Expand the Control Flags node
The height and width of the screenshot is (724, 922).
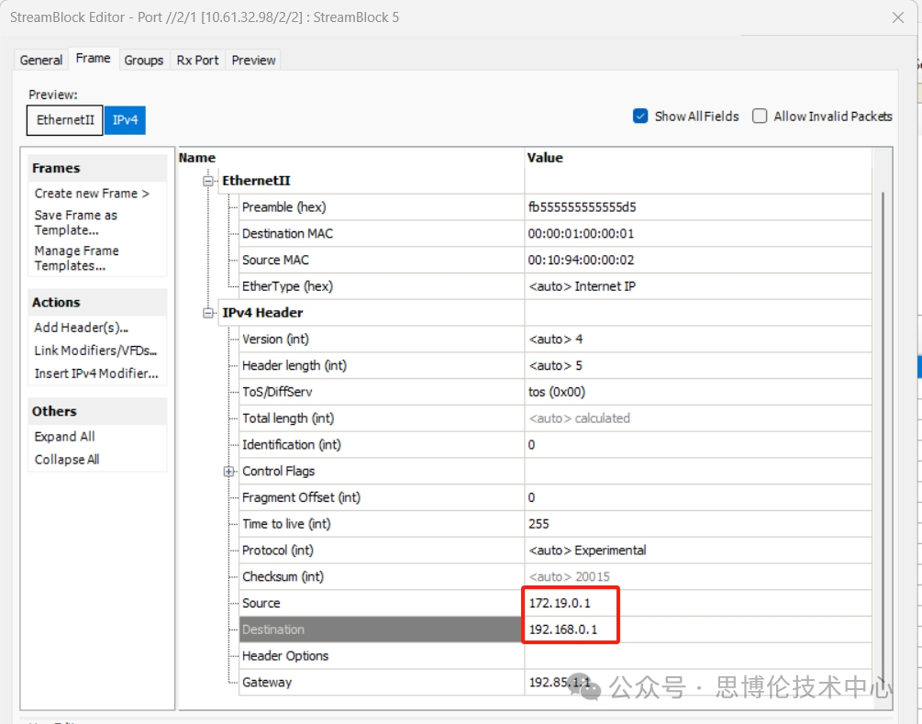pyautogui.click(x=228, y=472)
